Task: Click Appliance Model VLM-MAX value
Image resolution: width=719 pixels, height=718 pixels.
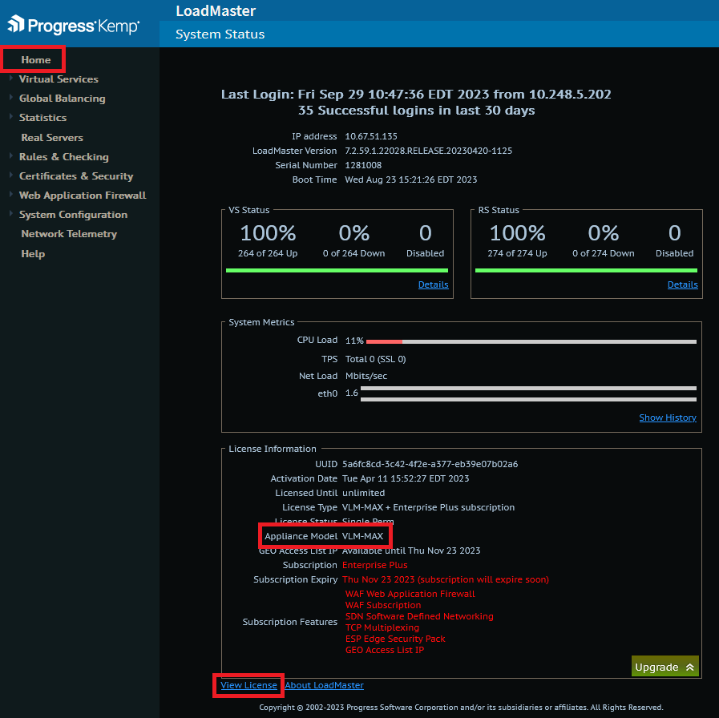Action: coord(363,536)
